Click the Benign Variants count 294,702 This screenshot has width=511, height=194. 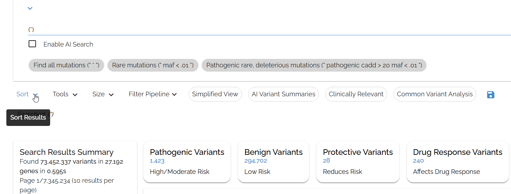click(x=255, y=161)
